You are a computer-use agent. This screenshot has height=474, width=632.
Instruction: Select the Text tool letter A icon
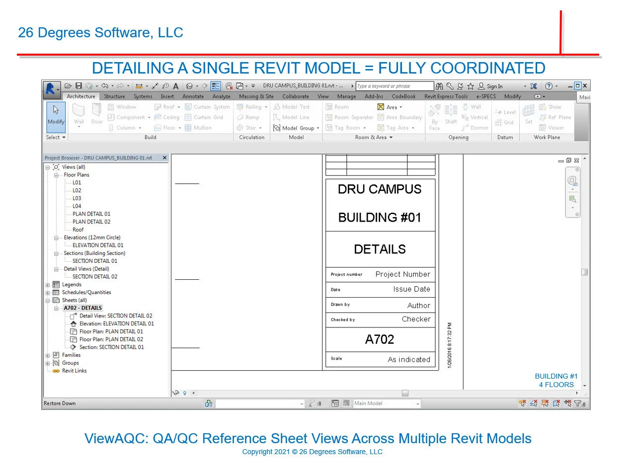(x=176, y=86)
